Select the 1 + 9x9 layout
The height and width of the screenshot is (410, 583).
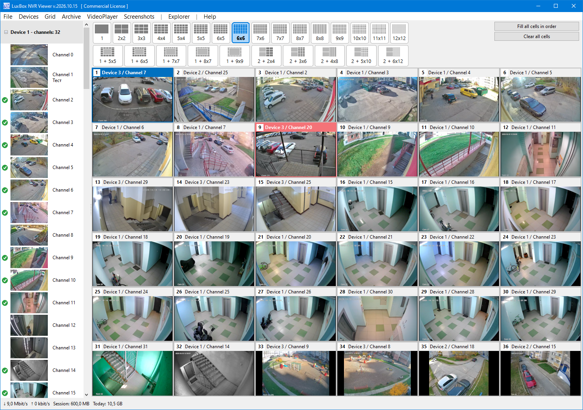coord(235,56)
